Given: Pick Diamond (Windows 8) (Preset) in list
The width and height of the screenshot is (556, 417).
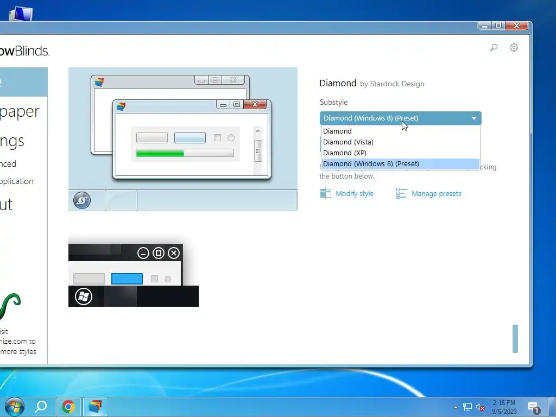Looking at the screenshot, I should click(x=400, y=164).
